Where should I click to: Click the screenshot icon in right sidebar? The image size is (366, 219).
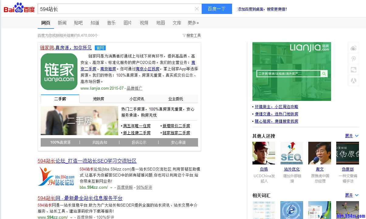tap(353, 69)
